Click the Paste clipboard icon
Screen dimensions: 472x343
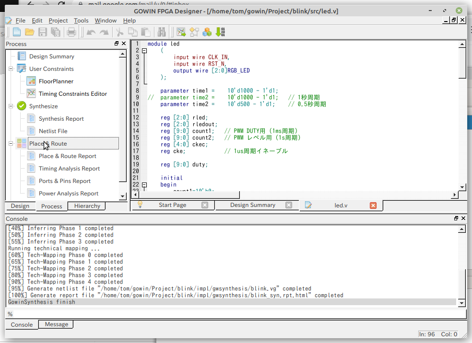pyautogui.click(x=146, y=32)
